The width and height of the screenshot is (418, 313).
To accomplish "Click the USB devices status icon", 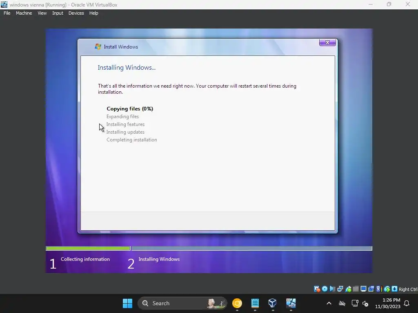I will [x=349, y=289].
